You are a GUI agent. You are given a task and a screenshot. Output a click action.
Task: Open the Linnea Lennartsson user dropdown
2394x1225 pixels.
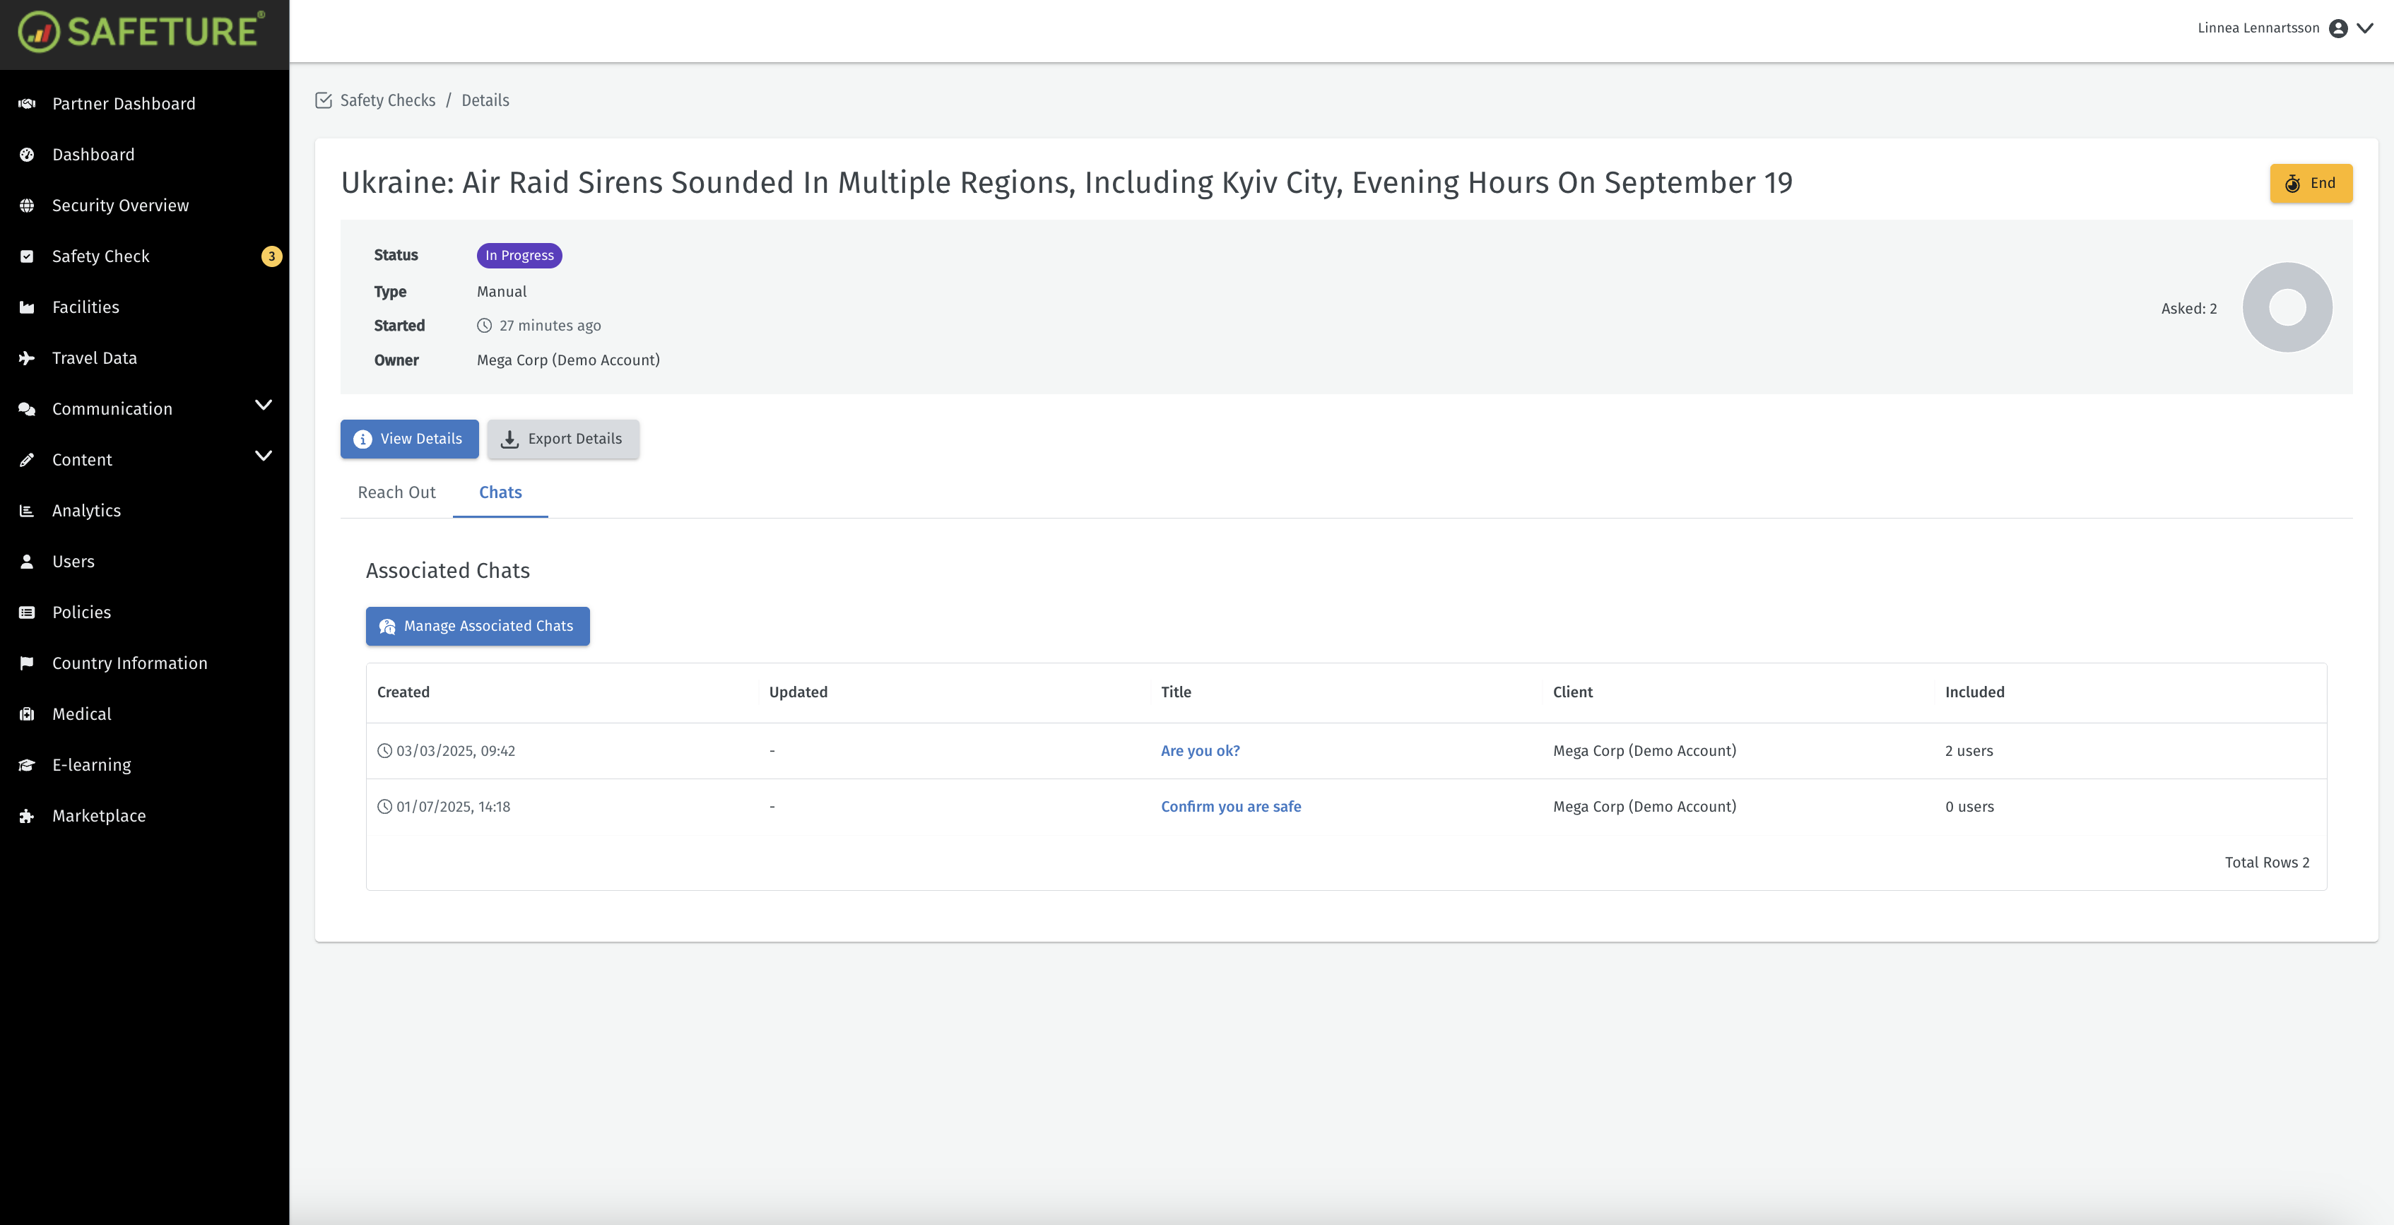tap(2365, 28)
